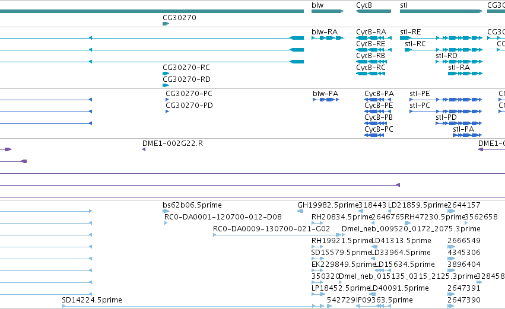The height and width of the screenshot is (309, 505).
Task: Click the RC0-DA0001-120700-012-D08 label
Action: (x=223, y=217)
